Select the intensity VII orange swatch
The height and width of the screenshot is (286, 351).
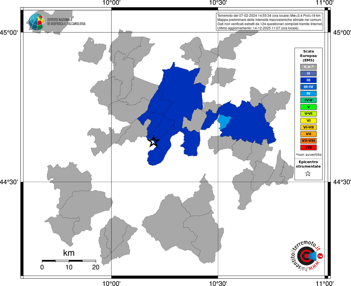(309, 134)
